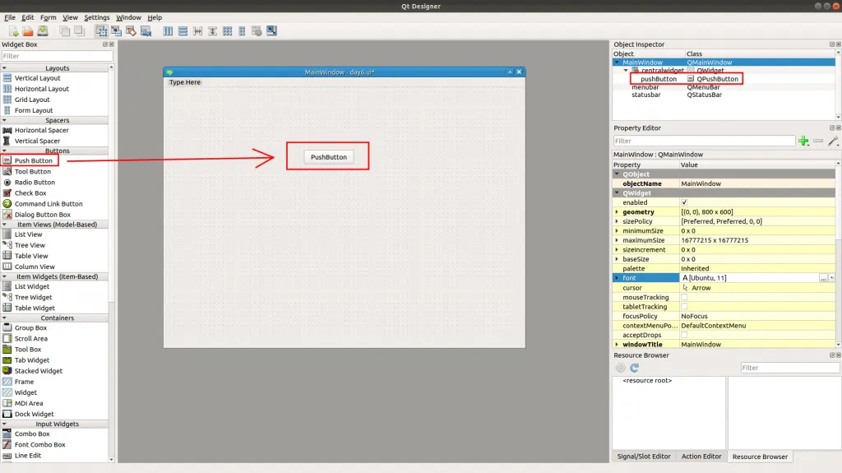Viewport: 842px width, 473px height.
Task: Click the New Form toolbar icon
Action: [14, 31]
